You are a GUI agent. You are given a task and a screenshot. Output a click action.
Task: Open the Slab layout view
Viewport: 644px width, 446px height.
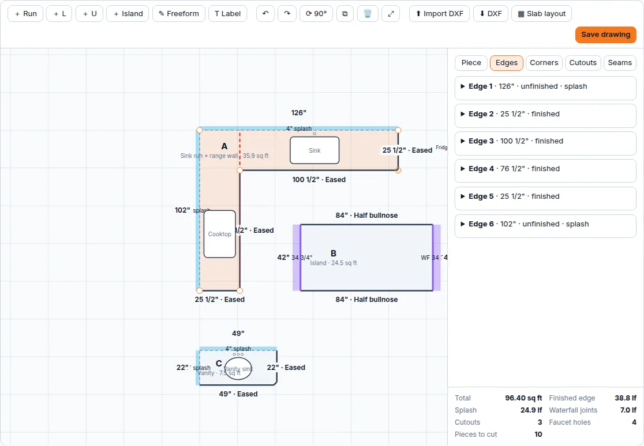(x=541, y=13)
